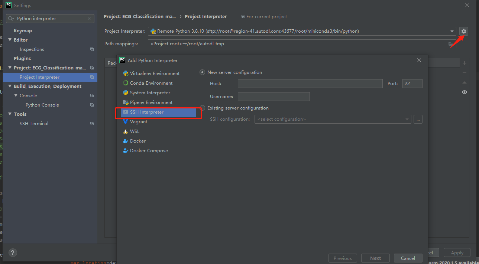Click the copy icon beside SSH Terminal
This screenshot has width=479, height=264.
tap(92, 124)
